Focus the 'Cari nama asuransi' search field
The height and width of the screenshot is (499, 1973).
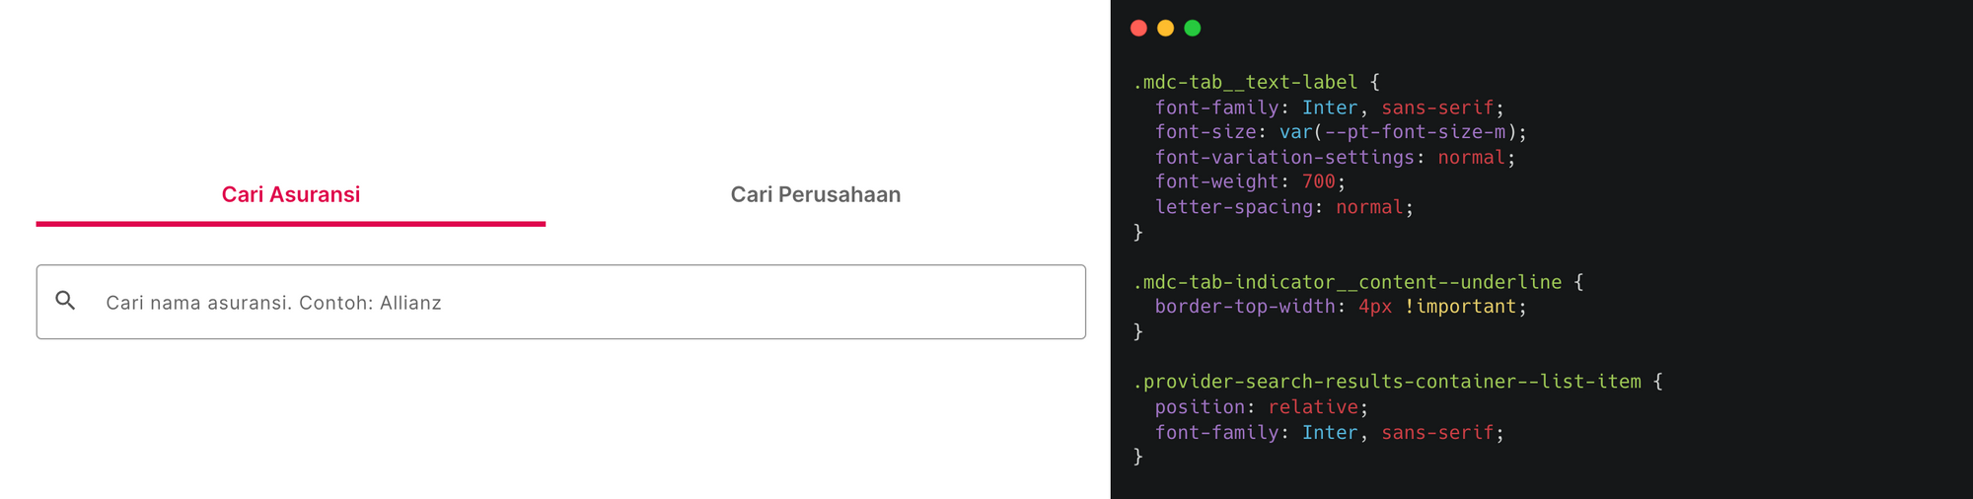click(x=561, y=302)
